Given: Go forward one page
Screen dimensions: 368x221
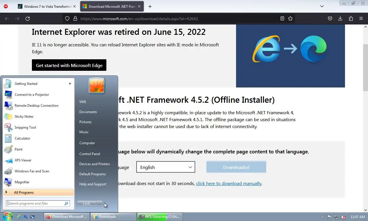Looking at the screenshot, I should click(17, 18).
